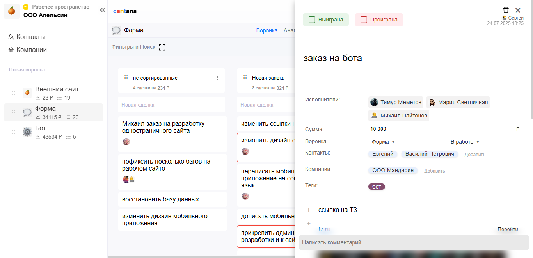Click the drag handle icon of Новая заявка column
The height and width of the screenshot is (258, 533).
(x=245, y=78)
